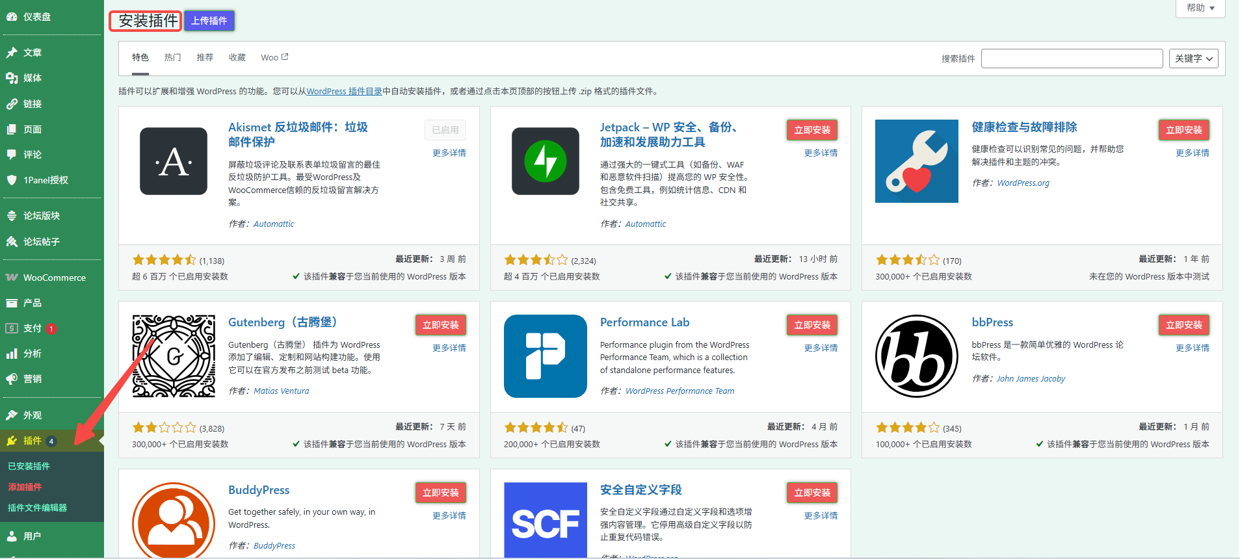Expand the 帮助 help dropdown
1240x559 pixels.
coord(1200,8)
